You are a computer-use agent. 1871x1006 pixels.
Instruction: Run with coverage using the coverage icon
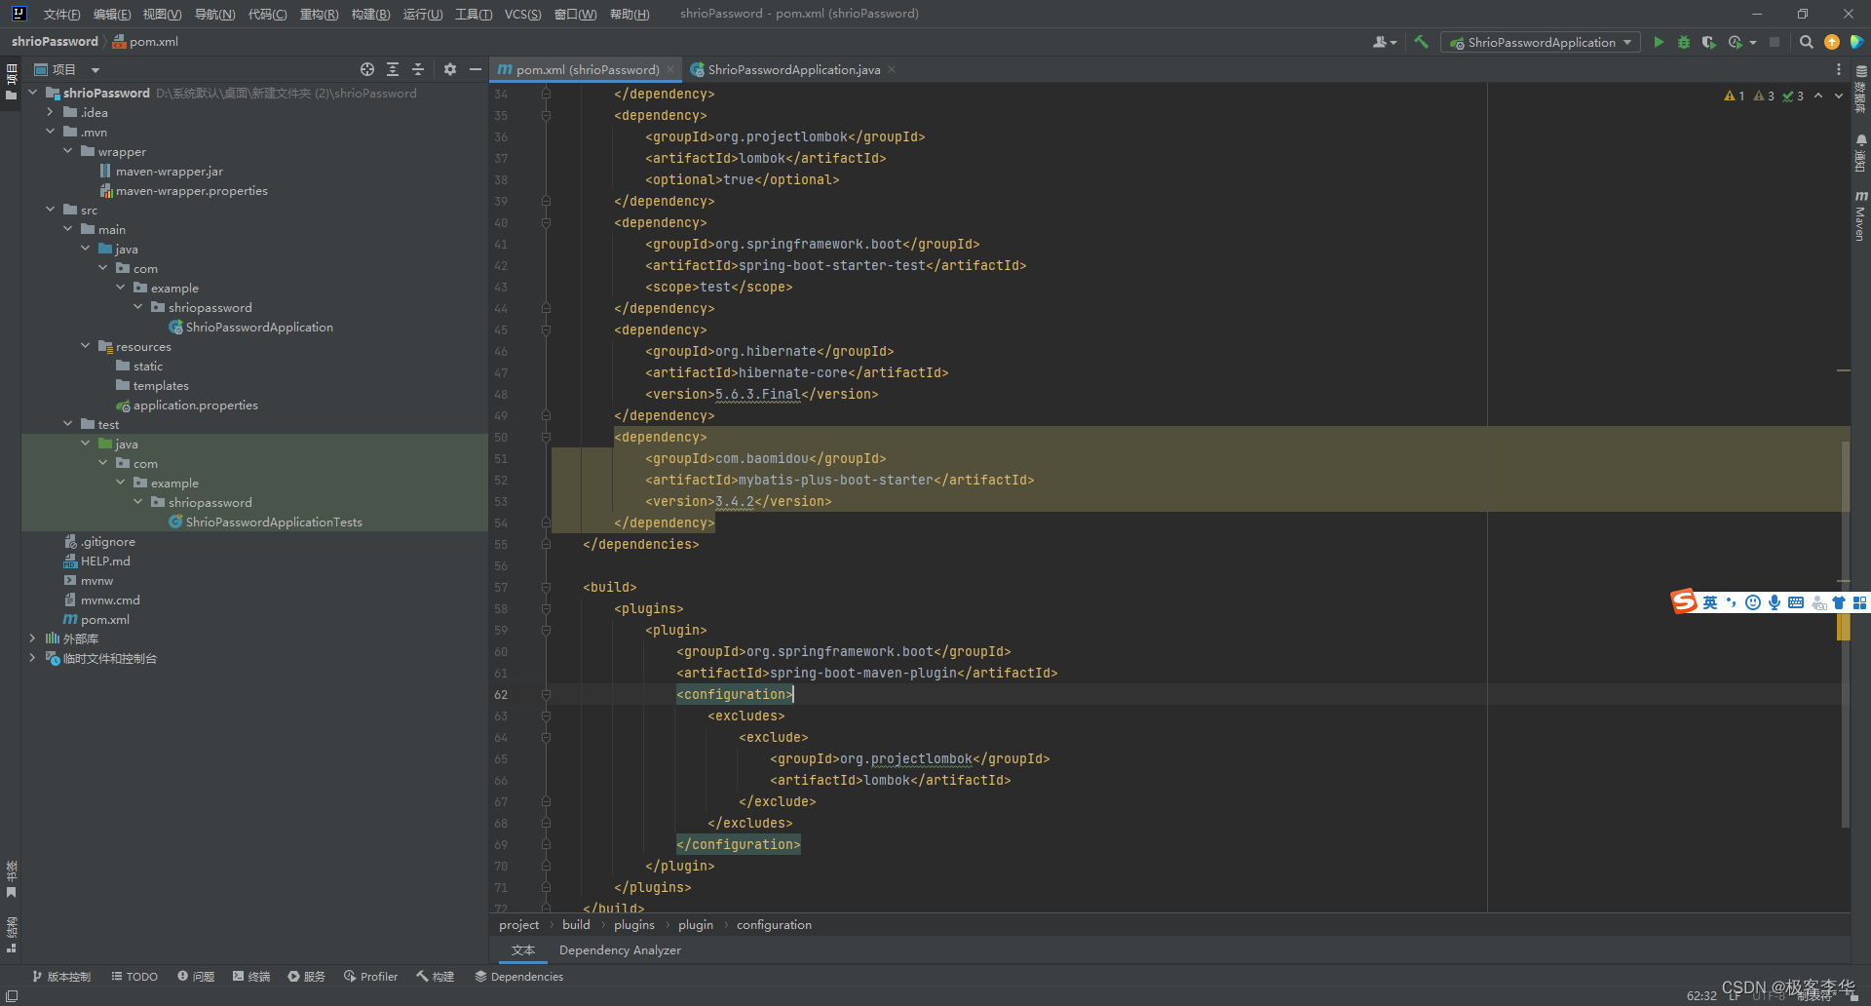pos(1708,42)
